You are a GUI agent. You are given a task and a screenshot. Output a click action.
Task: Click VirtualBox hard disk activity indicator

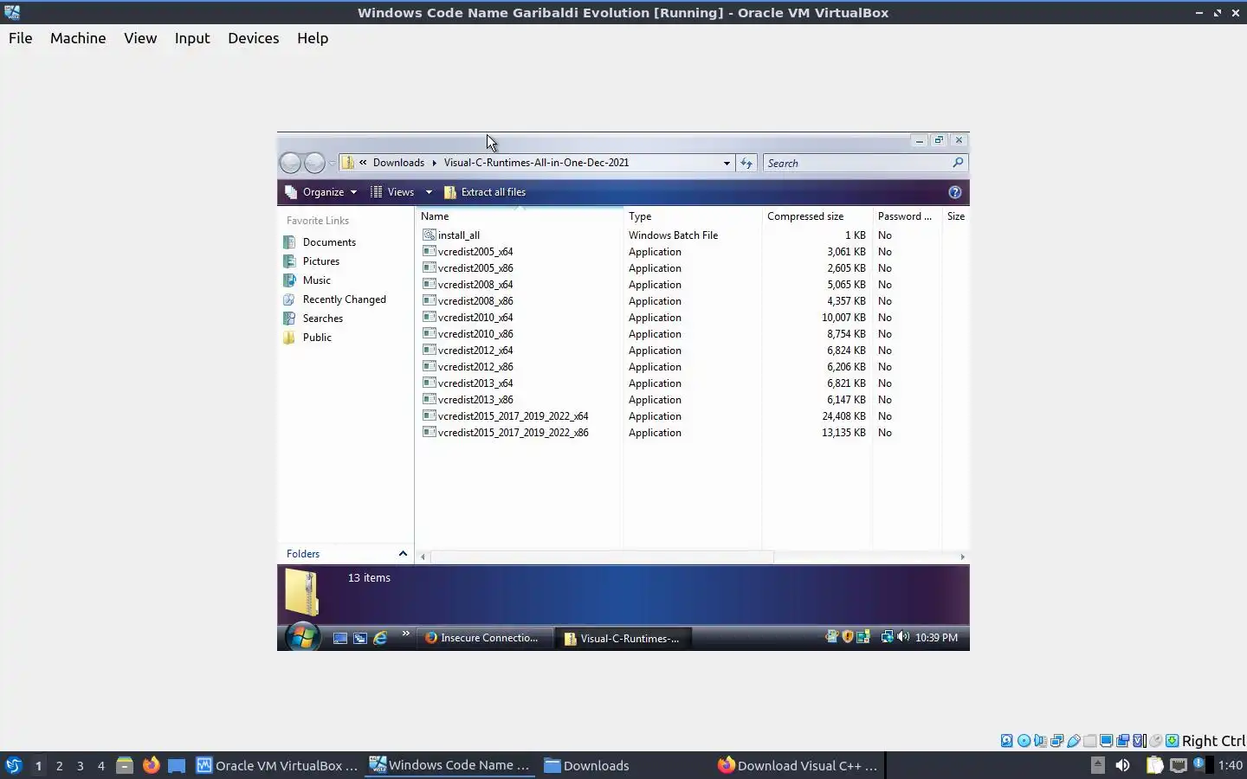click(x=1007, y=741)
